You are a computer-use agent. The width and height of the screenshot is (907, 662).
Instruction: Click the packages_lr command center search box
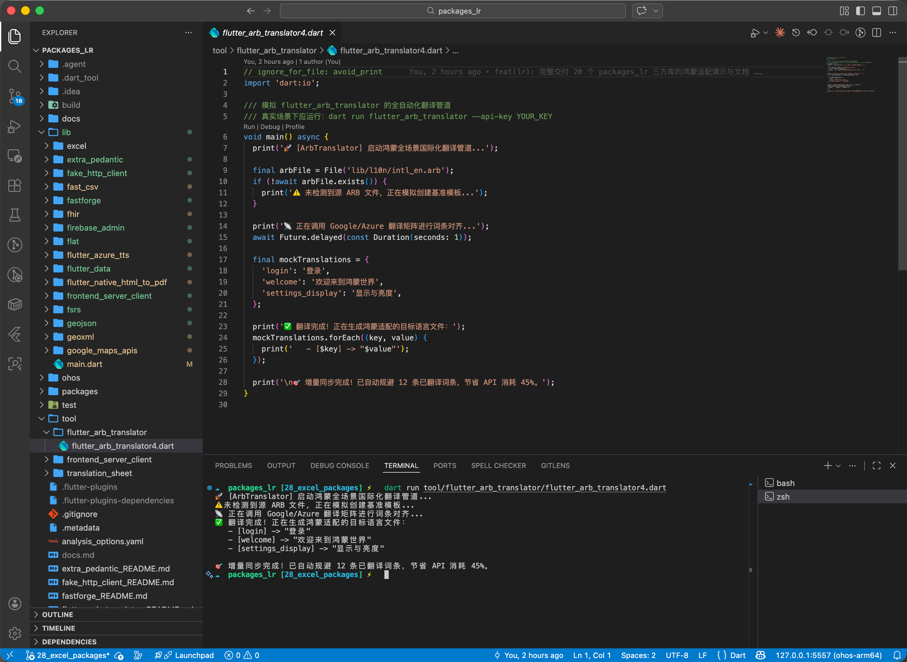[453, 11]
